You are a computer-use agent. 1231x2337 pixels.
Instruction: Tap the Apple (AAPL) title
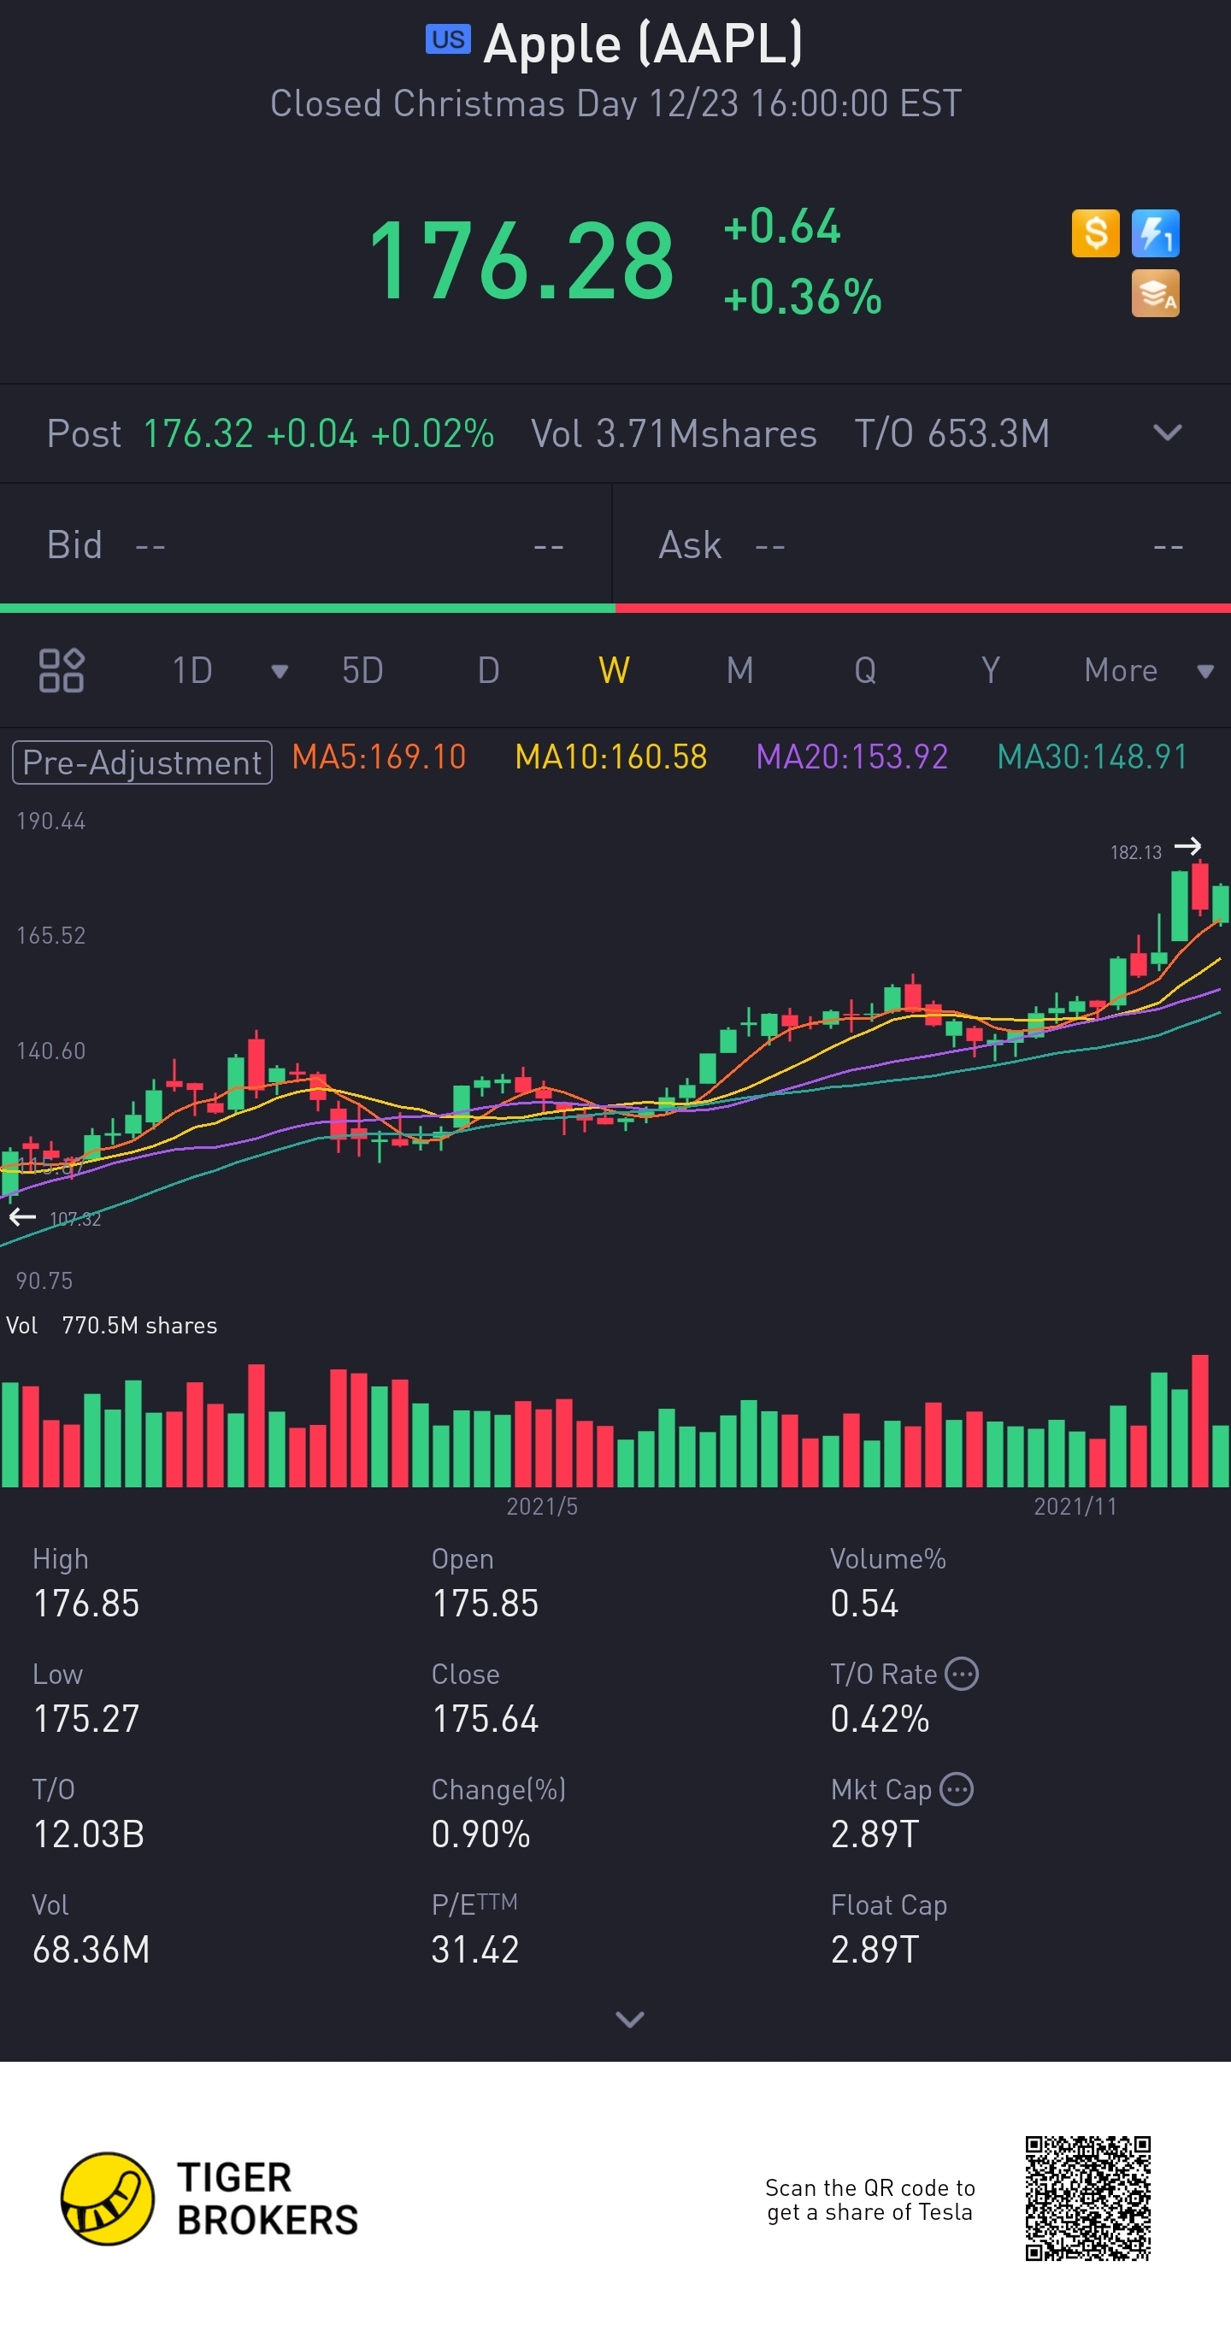pos(642,43)
